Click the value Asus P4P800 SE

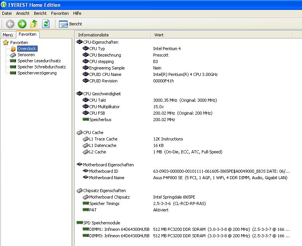coord(168,178)
